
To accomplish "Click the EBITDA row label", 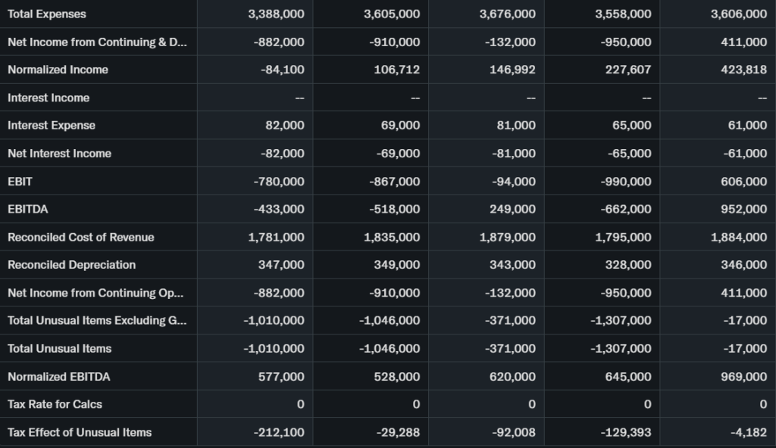I will (x=27, y=209).
